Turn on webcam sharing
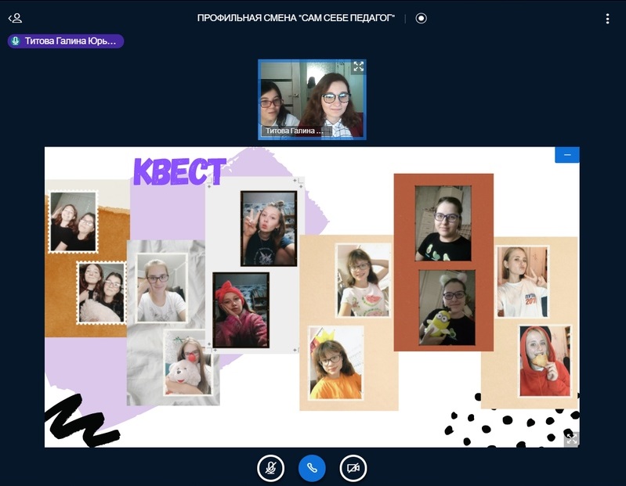The image size is (626, 486). point(353,468)
